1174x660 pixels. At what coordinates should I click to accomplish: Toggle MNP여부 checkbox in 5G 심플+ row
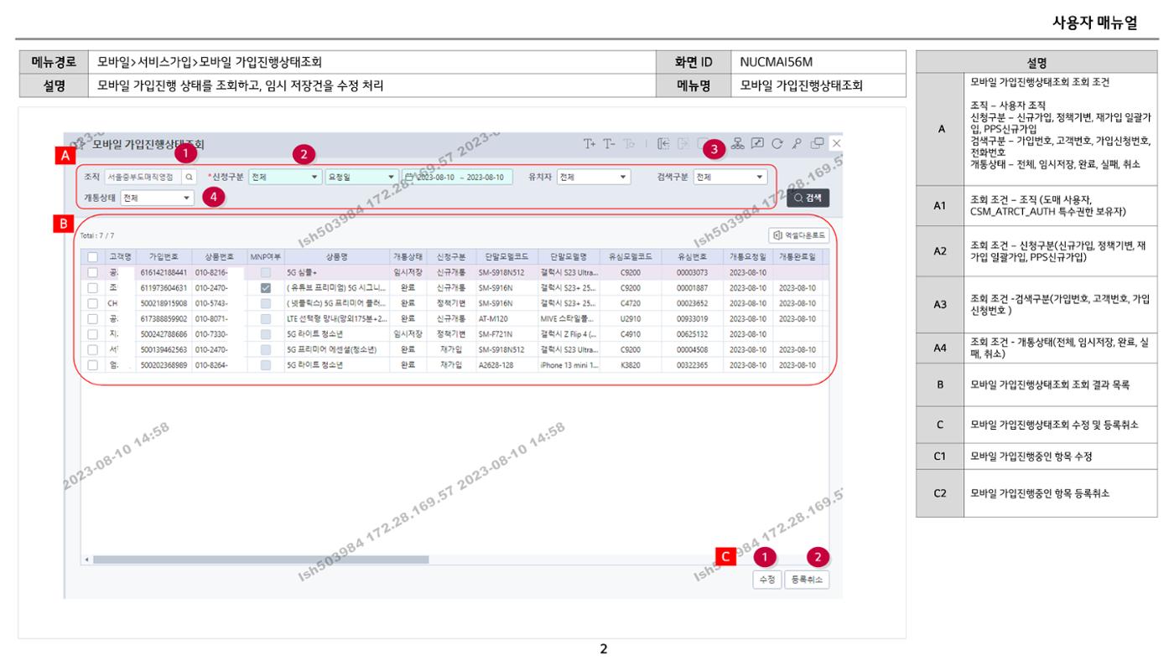coord(266,272)
